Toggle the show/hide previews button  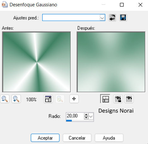pyautogui.click(x=105, y=99)
